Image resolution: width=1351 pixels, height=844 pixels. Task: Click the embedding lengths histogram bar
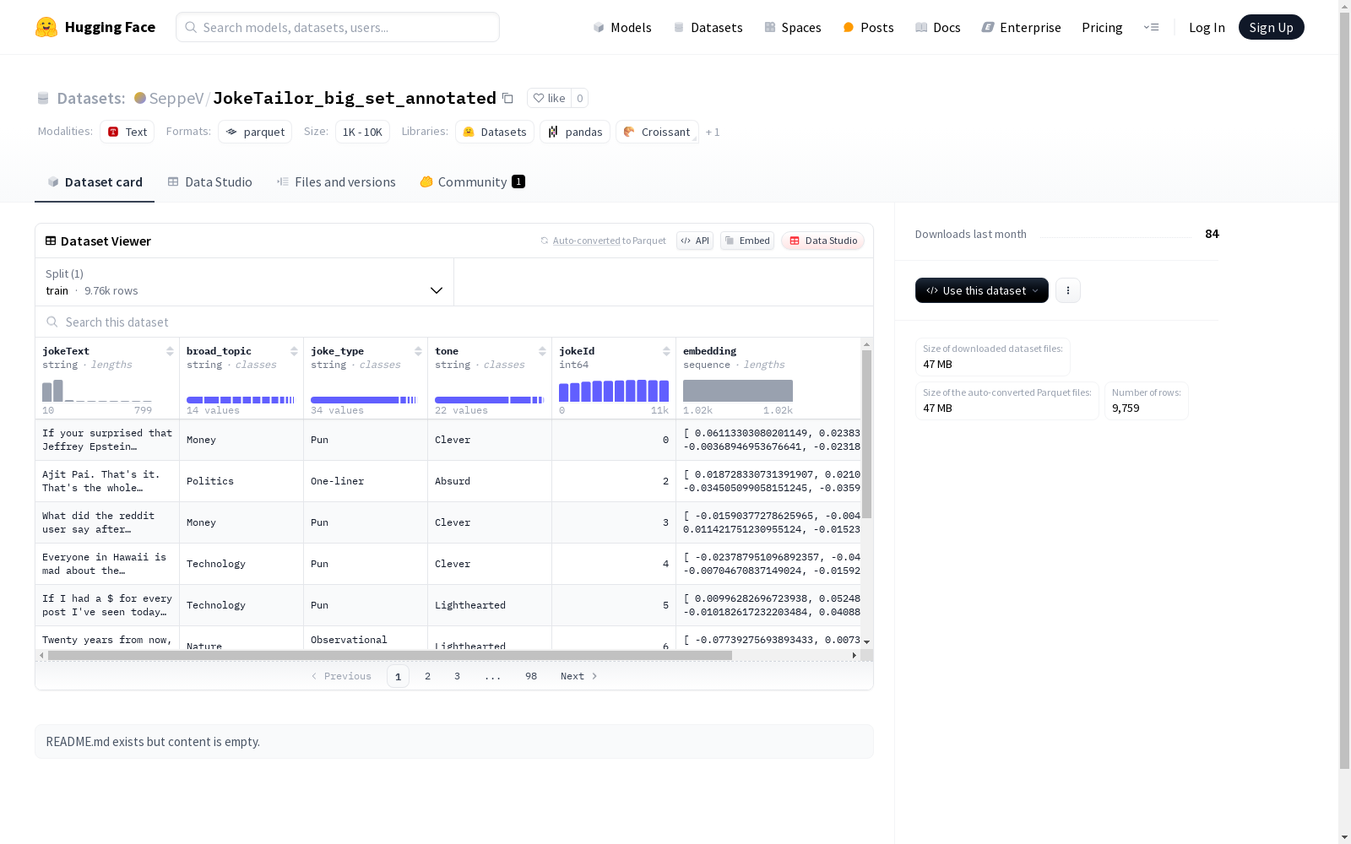point(738,391)
